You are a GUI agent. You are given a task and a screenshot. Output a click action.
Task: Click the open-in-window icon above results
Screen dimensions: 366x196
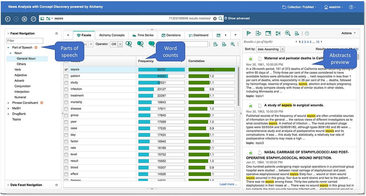click(268, 33)
